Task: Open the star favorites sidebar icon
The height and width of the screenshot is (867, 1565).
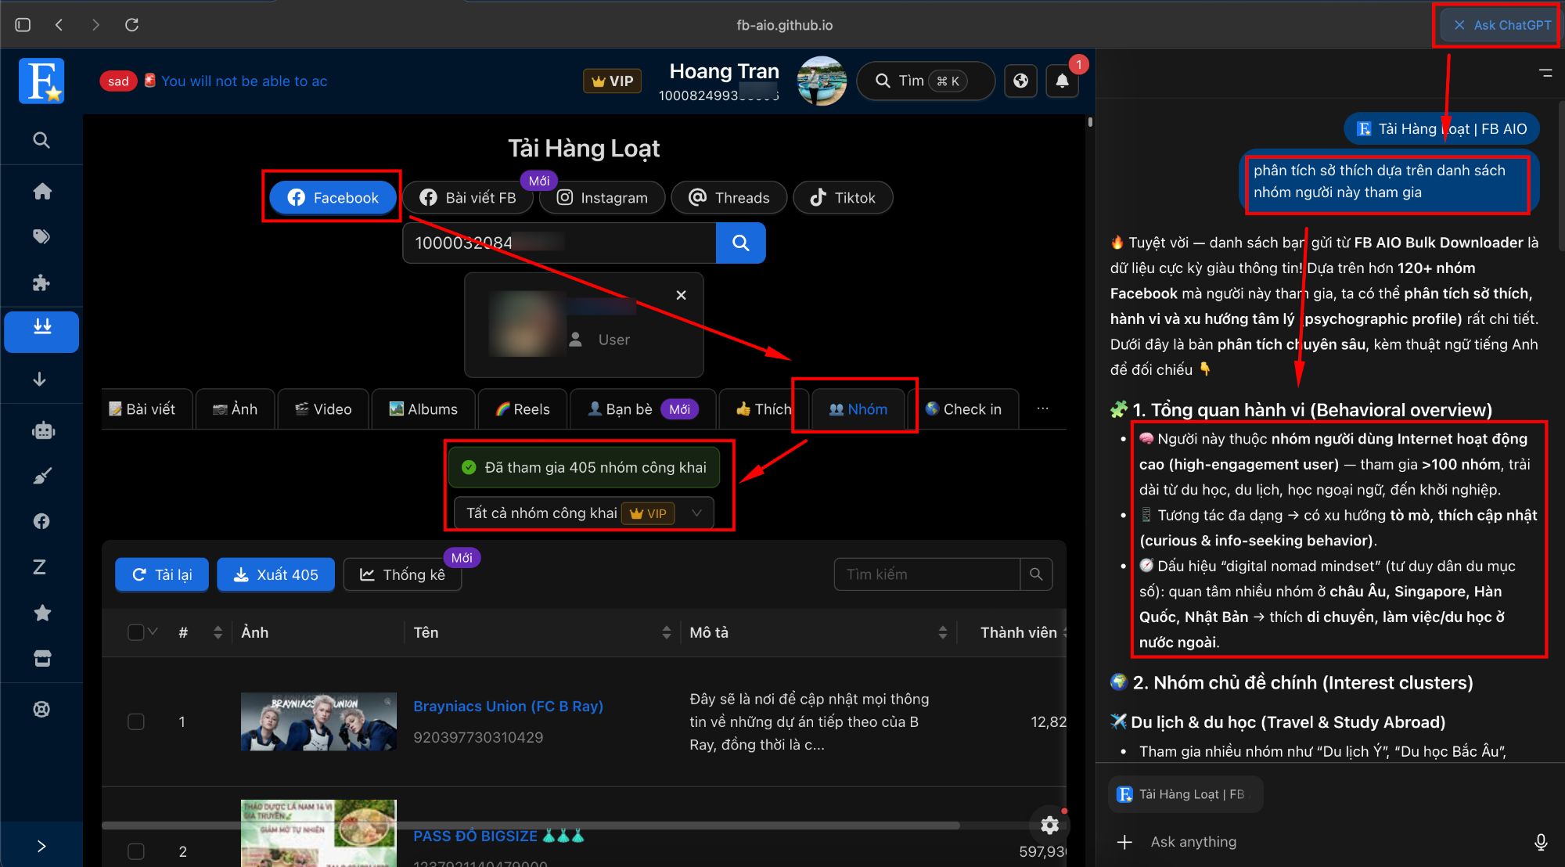Action: [x=41, y=613]
